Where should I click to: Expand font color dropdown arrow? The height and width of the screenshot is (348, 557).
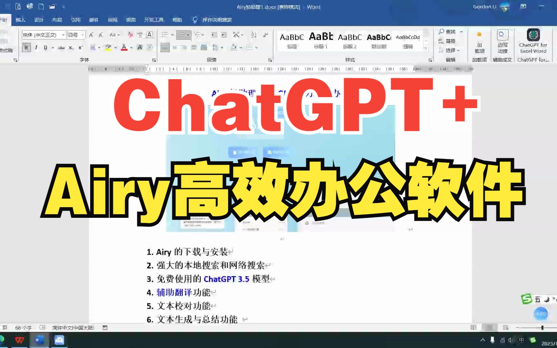point(131,48)
